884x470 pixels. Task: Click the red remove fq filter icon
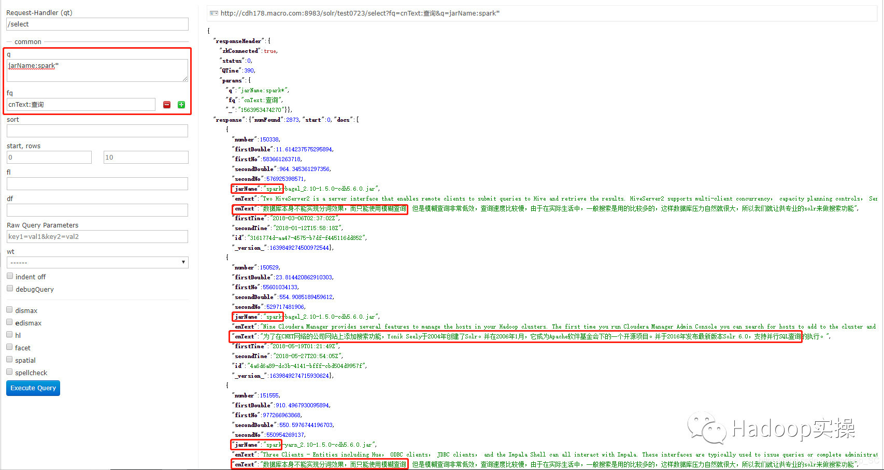(x=167, y=105)
